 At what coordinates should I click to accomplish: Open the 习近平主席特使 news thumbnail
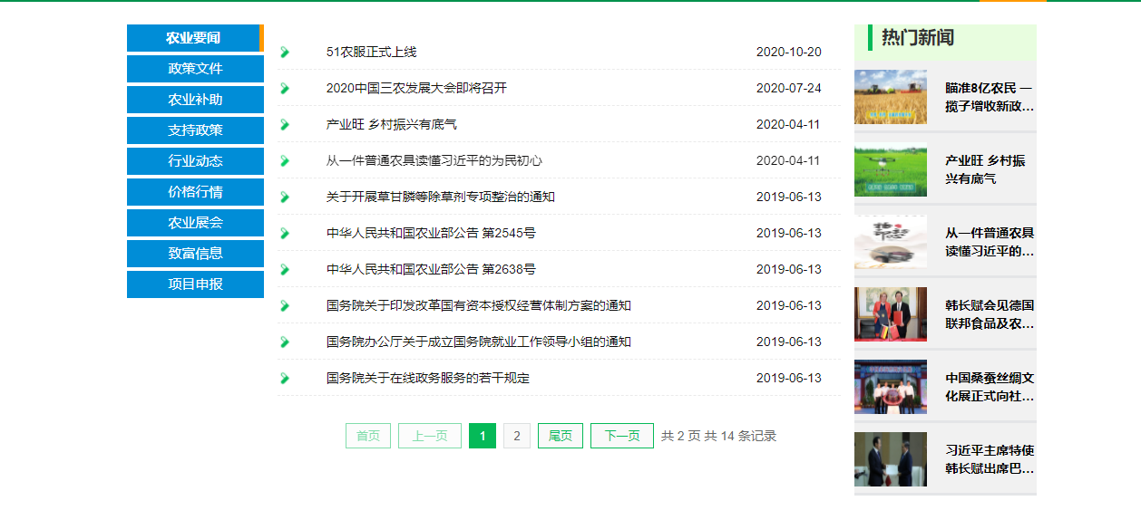click(x=890, y=459)
